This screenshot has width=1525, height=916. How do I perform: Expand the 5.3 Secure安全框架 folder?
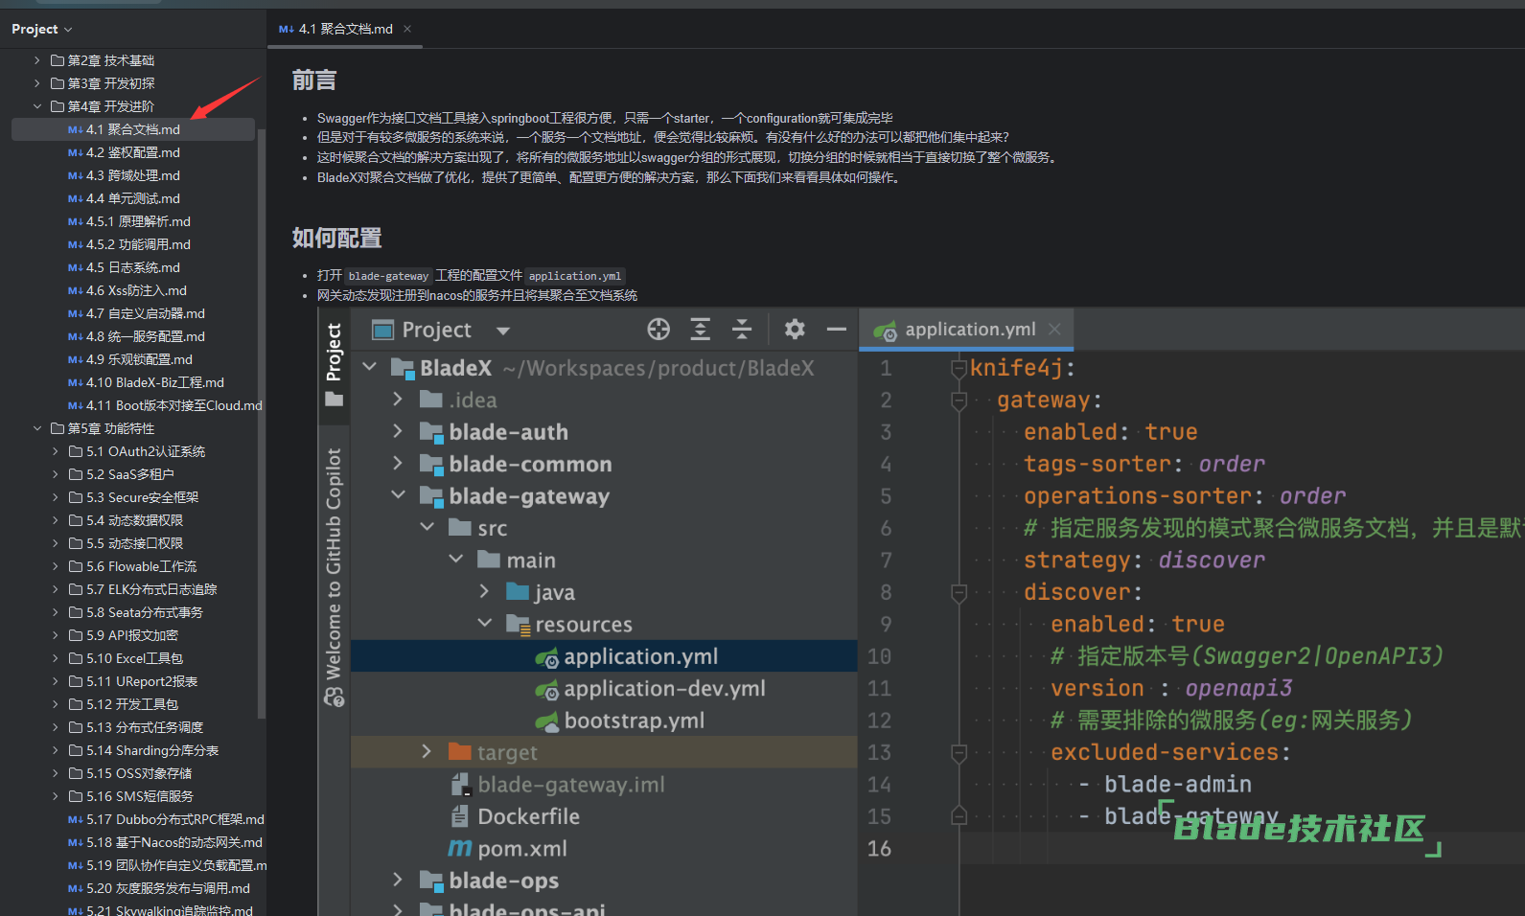(x=56, y=497)
